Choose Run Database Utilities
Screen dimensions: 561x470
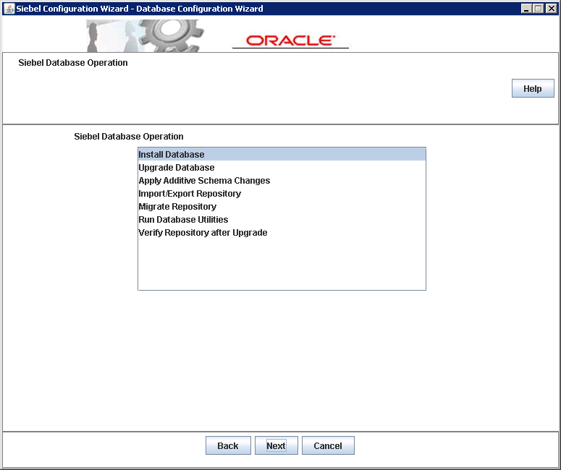point(282,219)
